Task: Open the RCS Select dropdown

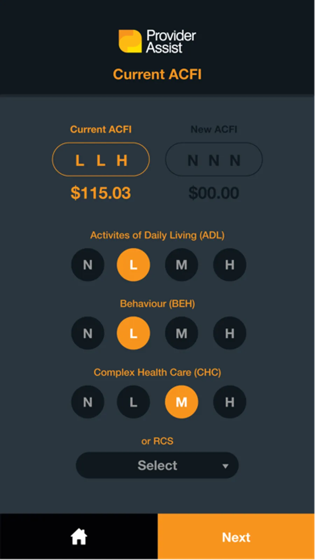Action: (157, 465)
